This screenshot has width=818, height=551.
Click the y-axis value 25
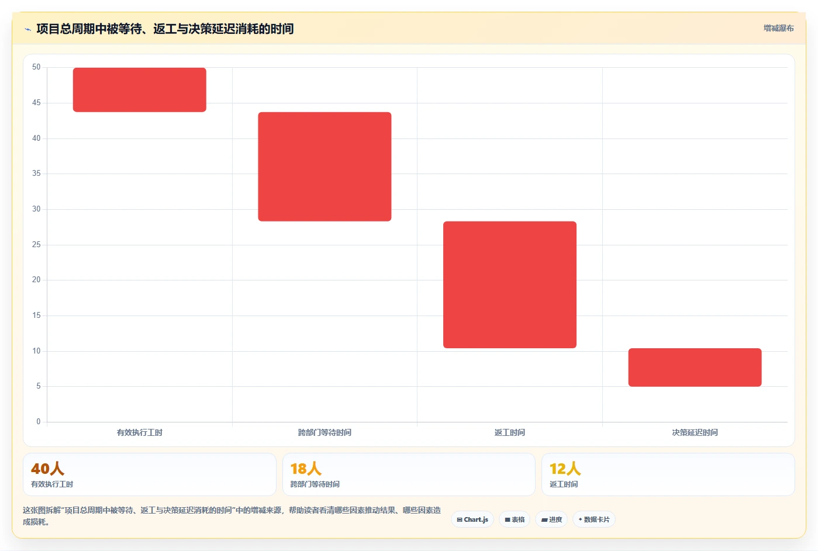[36, 244]
